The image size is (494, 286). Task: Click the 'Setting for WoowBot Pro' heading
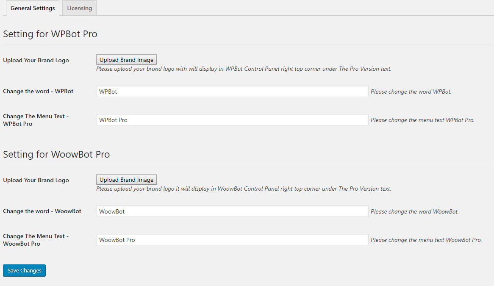[56, 154]
